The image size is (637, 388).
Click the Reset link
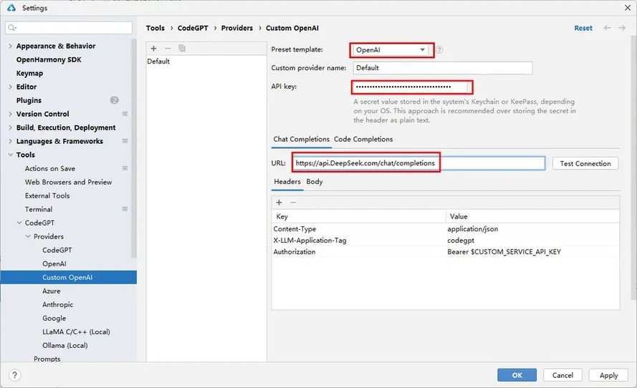(583, 28)
